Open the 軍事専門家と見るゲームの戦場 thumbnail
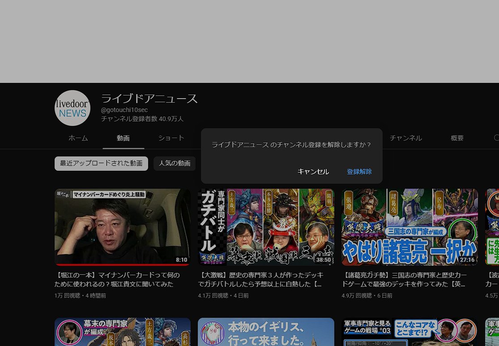Viewport: 499px width, 346px height. coord(409,332)
